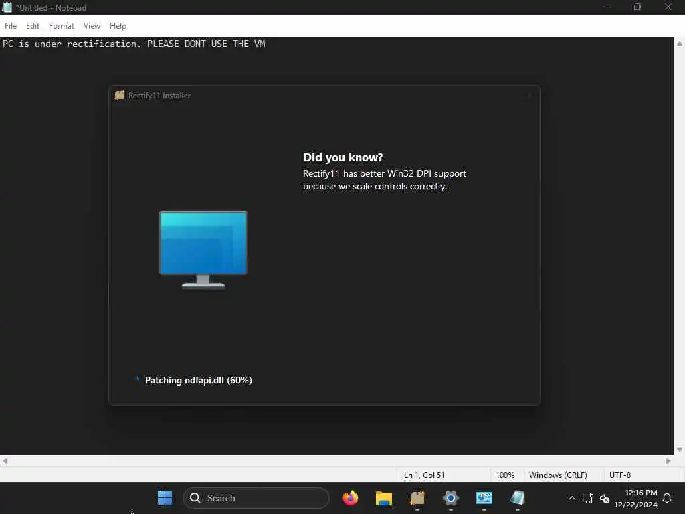Click the taskbar Search box
Viewport: 685px width, 514px height.
(x=256, y=498)
